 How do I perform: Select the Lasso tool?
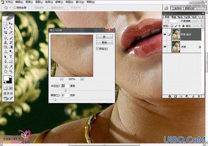tap(5, 28)
